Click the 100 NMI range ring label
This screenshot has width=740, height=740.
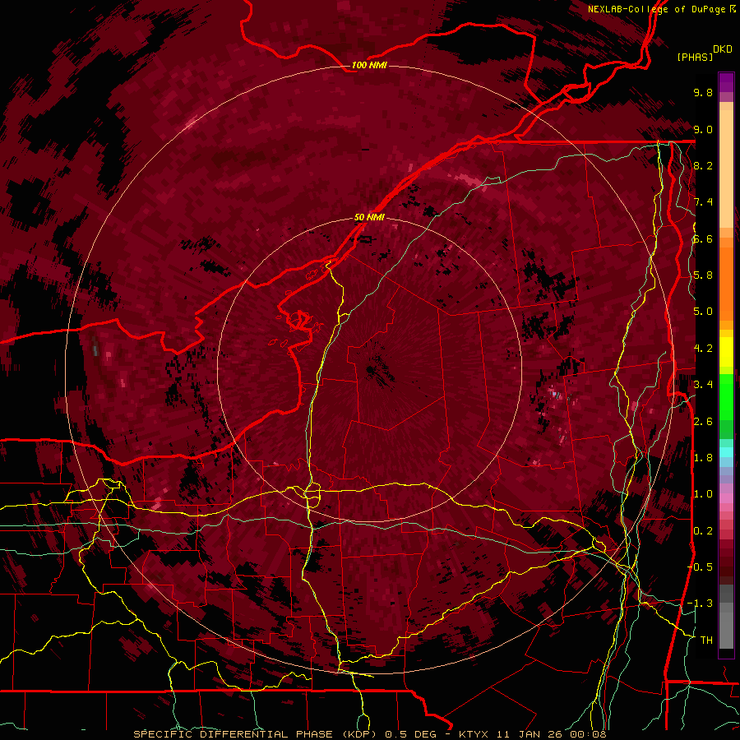tap(369, 65)
